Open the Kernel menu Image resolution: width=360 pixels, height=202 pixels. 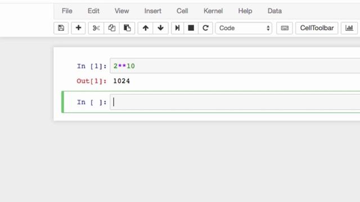213,11
